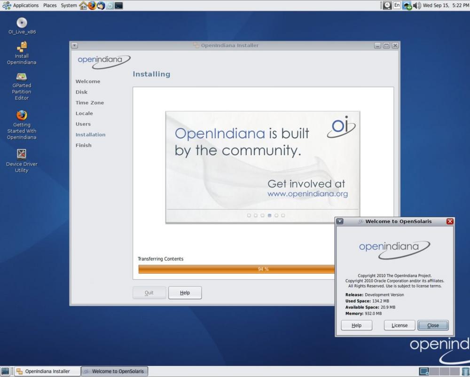Launch Firefox from the top panel
470x377 pixels.
pos(92,6)
